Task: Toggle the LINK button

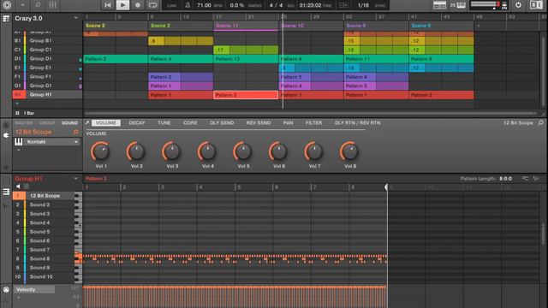Action: (x=172, y=6)
